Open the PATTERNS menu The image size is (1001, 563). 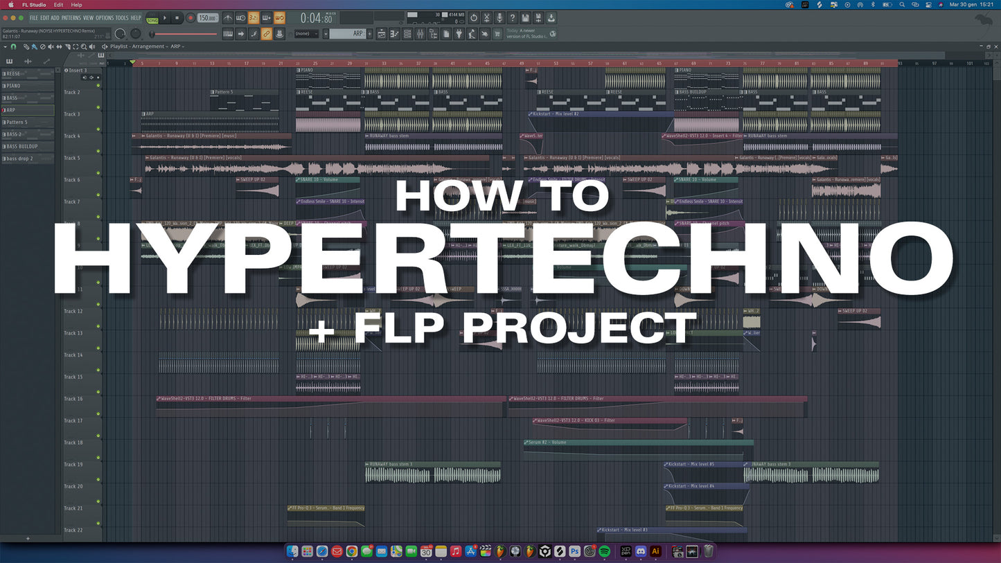[x=71, y=18]
